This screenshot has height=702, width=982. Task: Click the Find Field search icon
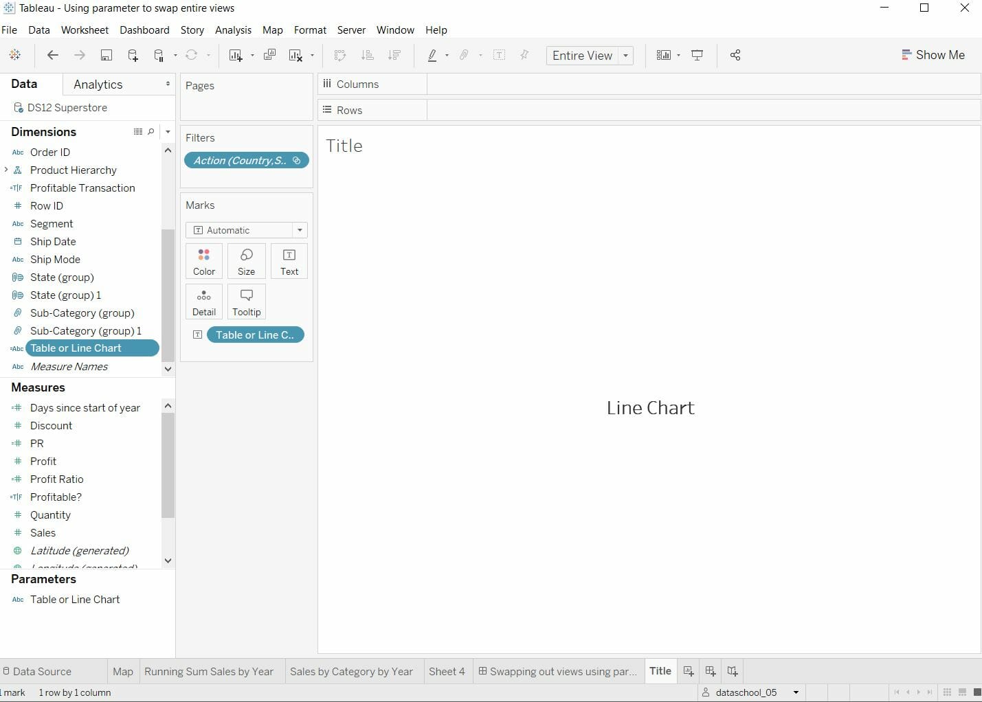click(x=151, y=131)
